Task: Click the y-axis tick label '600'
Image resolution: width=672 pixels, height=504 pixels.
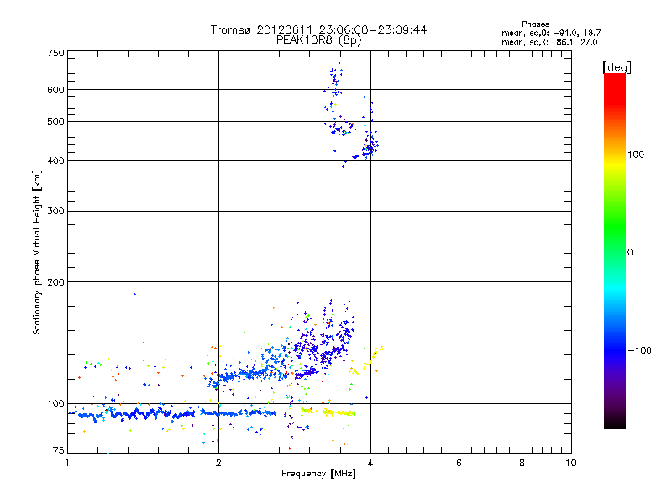Action: (55, 90)
